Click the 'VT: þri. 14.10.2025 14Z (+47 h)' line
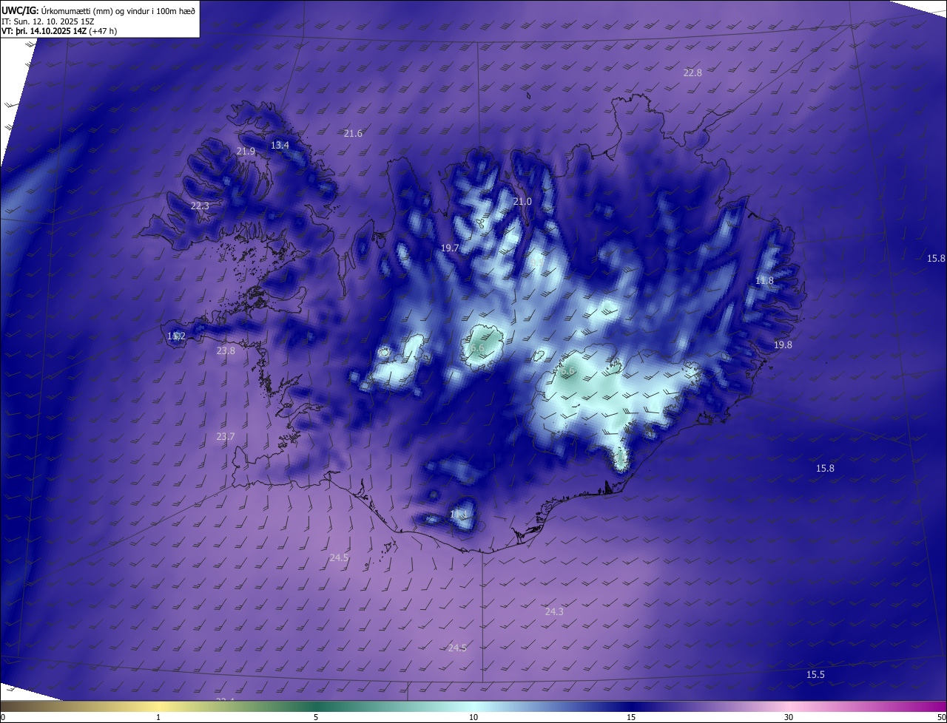Image resolution: width=947 pixels, height=723 pixels. point(59,31)
